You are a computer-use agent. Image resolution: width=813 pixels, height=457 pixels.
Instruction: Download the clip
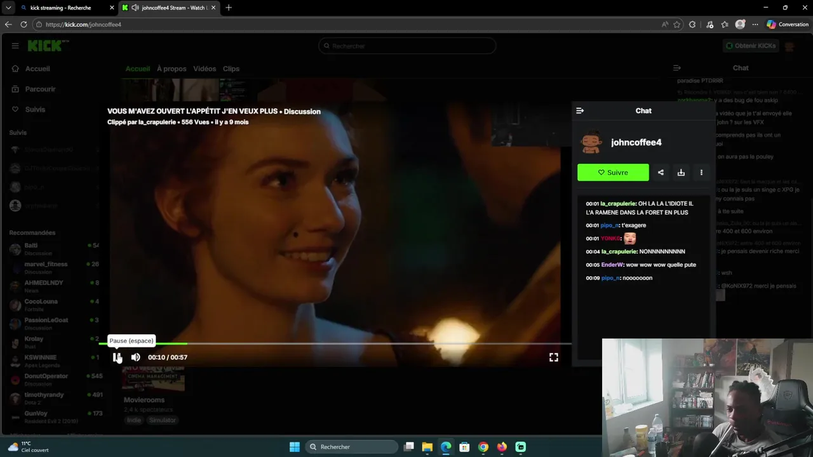(x=681, y=172)
